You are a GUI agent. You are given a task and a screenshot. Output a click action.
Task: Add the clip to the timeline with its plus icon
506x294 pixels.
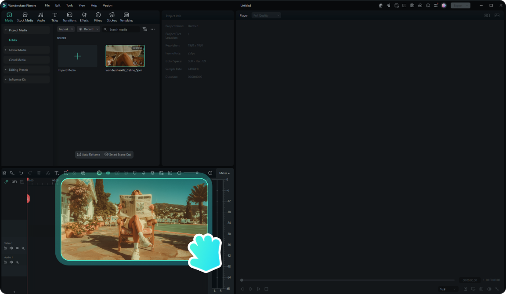pyautogui.click(x=141, y=63)
